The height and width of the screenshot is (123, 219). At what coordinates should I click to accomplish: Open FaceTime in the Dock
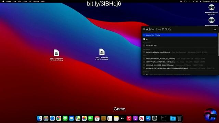tap(91, 119)
